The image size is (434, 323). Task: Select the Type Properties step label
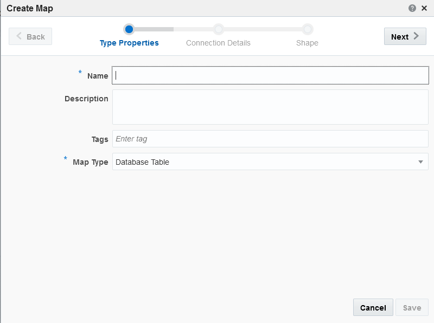pos(129,43)
